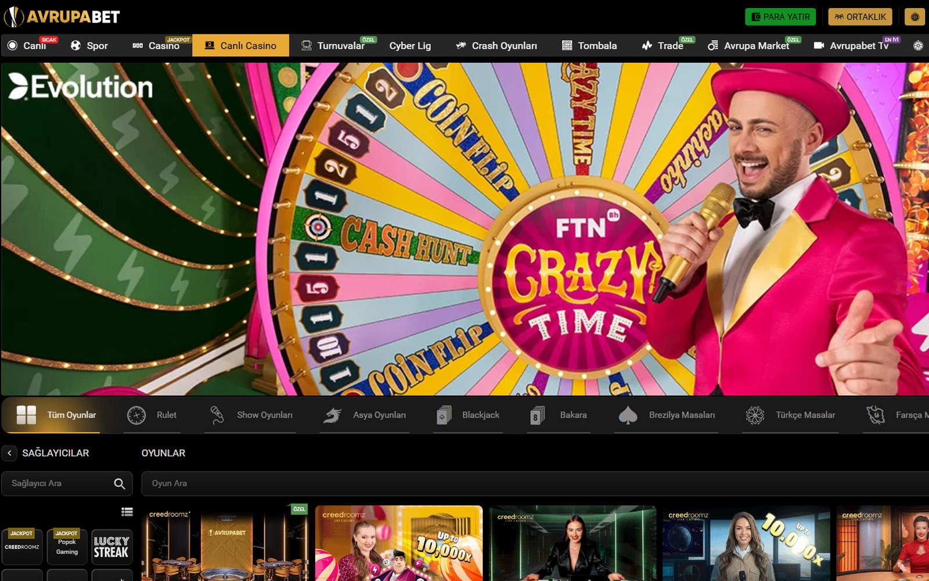Screen dimensions: 929x581
Task: Open the settings icon in top right
Action: coord(914,17)
